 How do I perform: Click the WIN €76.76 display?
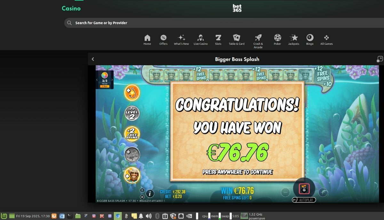pos(237,191)
